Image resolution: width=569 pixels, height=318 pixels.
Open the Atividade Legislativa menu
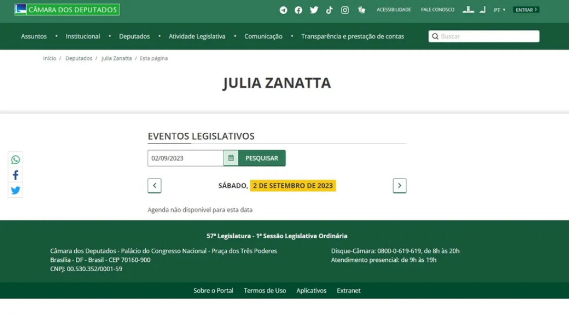[196, 36]
